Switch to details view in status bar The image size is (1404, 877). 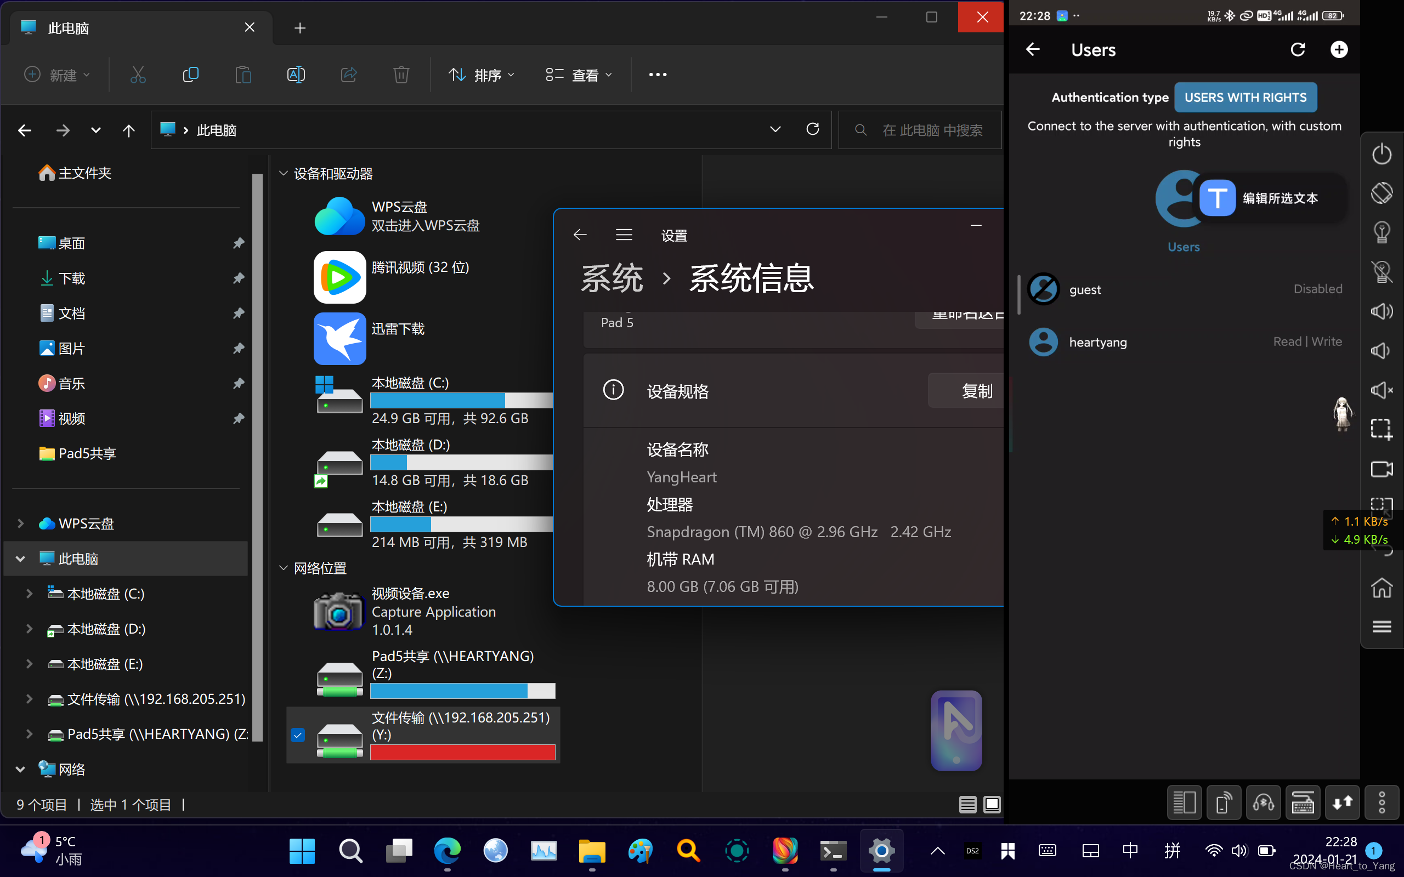pos(967,805)
